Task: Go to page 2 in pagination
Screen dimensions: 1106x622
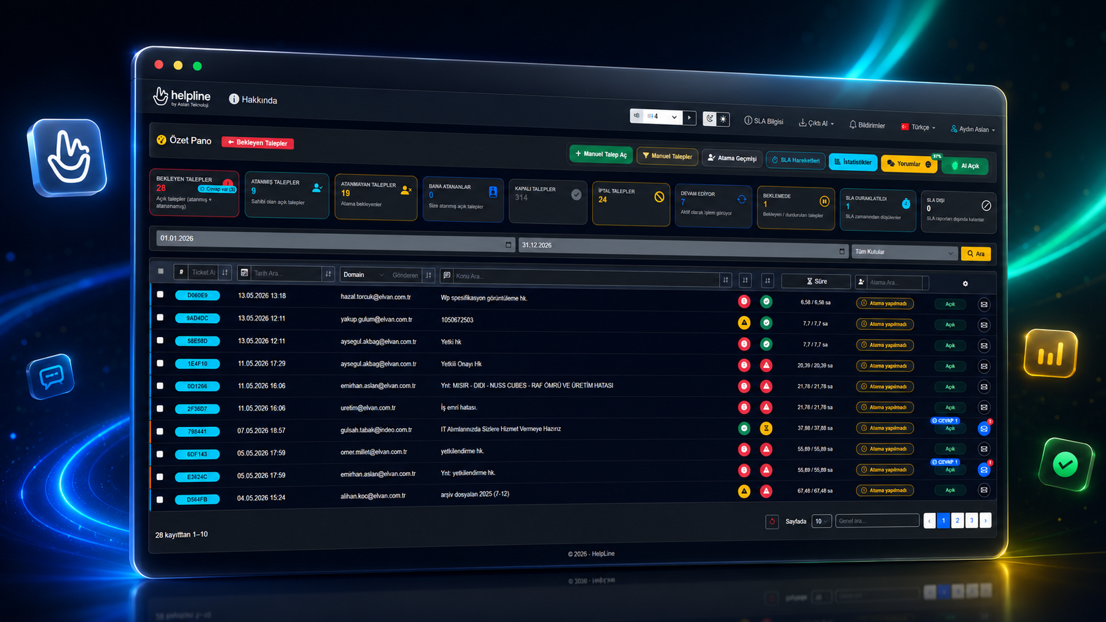Action: 957,521
